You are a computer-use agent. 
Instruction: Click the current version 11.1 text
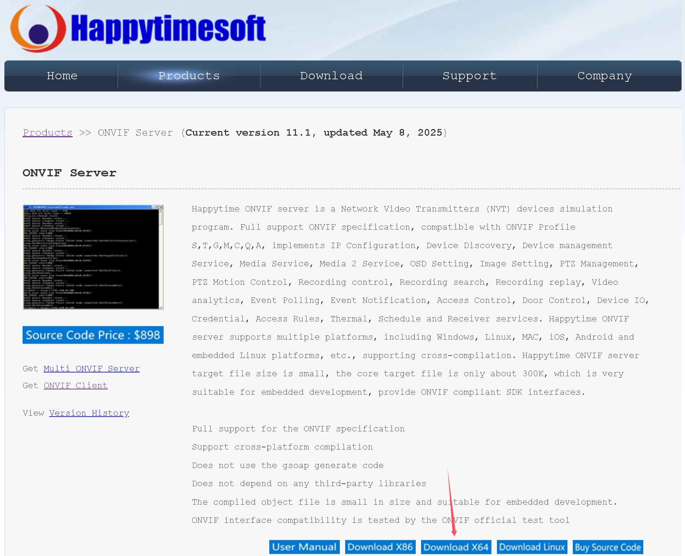pyautogui.click(x=314, y=133)
